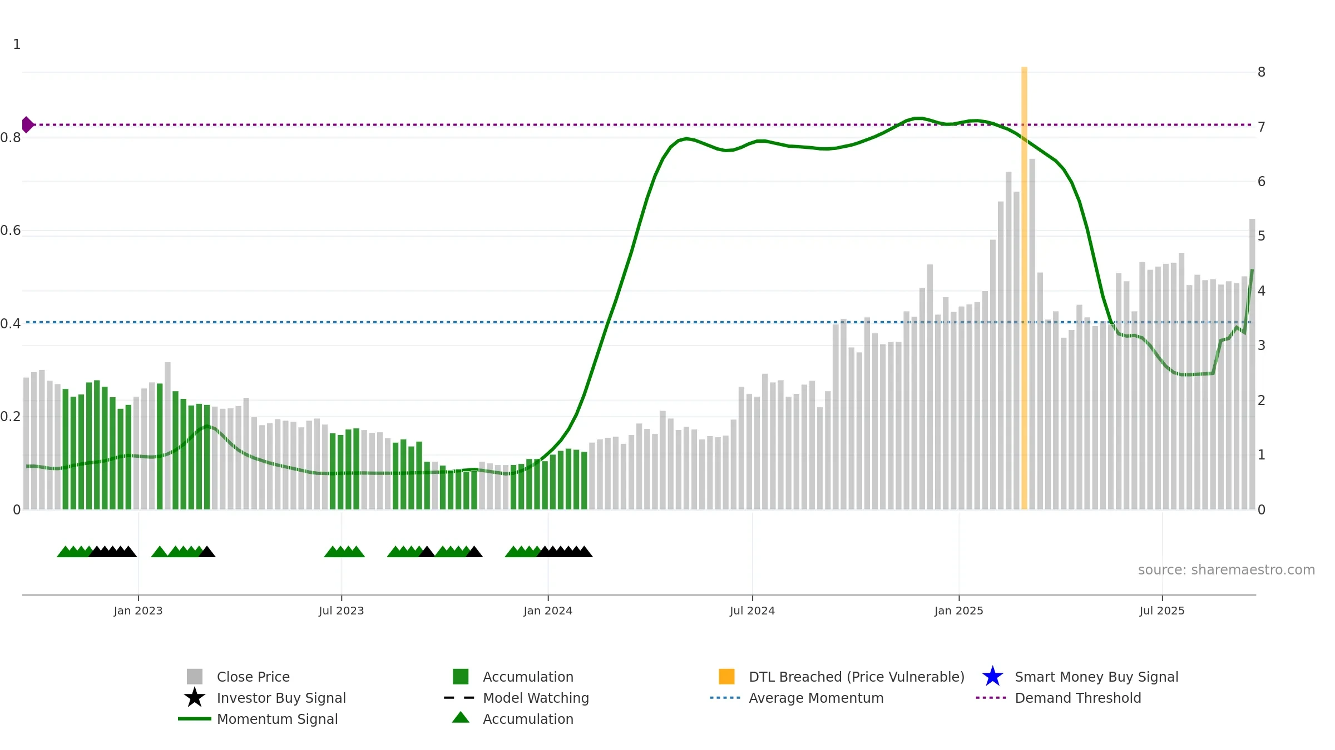This screenshot has height=750, width=1335.
Task: Click the Jan 2025 axis label
Action: (x=959, y=611)
